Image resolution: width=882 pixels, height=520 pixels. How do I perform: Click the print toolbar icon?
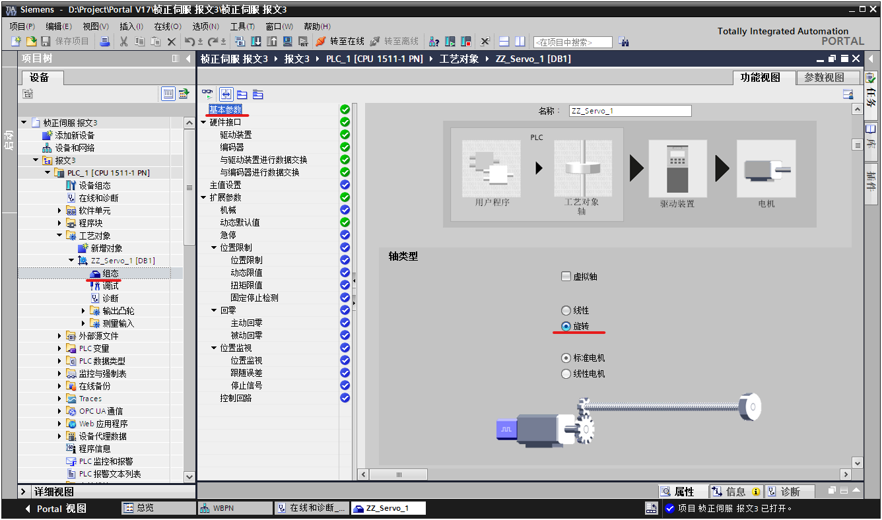(105, 42)
